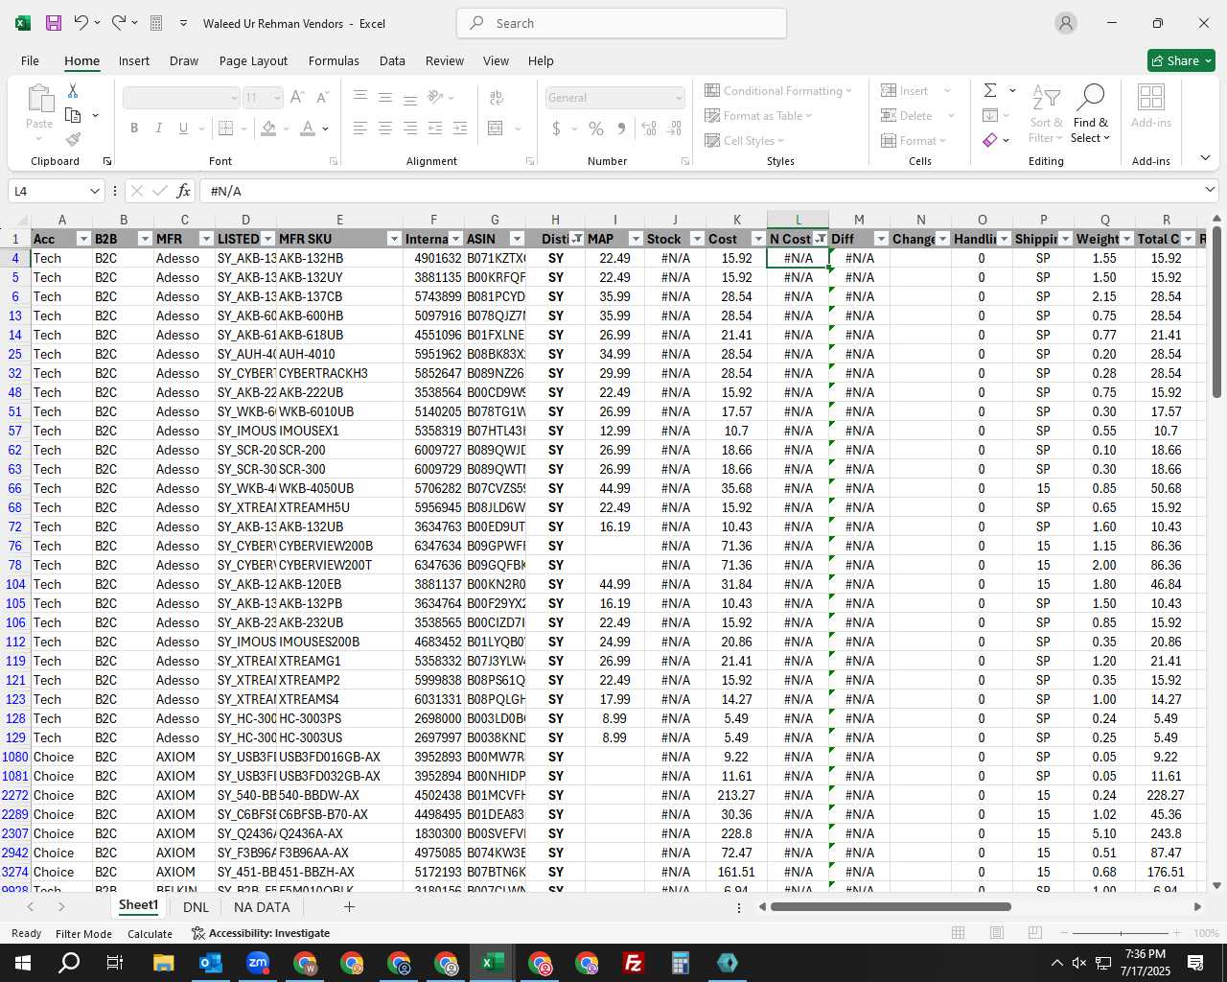Switch to the Insert tab
Screen dimensions: 1227x982
134,60
